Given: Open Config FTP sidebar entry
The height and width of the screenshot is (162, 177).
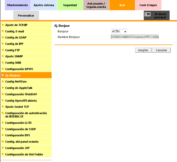Looking at the screenshot, I should (26, 50).
